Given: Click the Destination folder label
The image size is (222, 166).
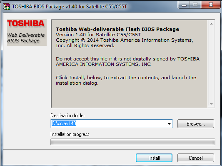Looking at the screenshot, I should [67, 116].
